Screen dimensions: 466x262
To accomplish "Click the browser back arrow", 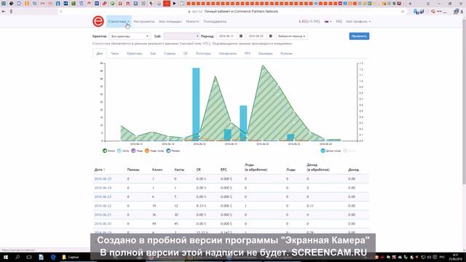I will (4, 12).
